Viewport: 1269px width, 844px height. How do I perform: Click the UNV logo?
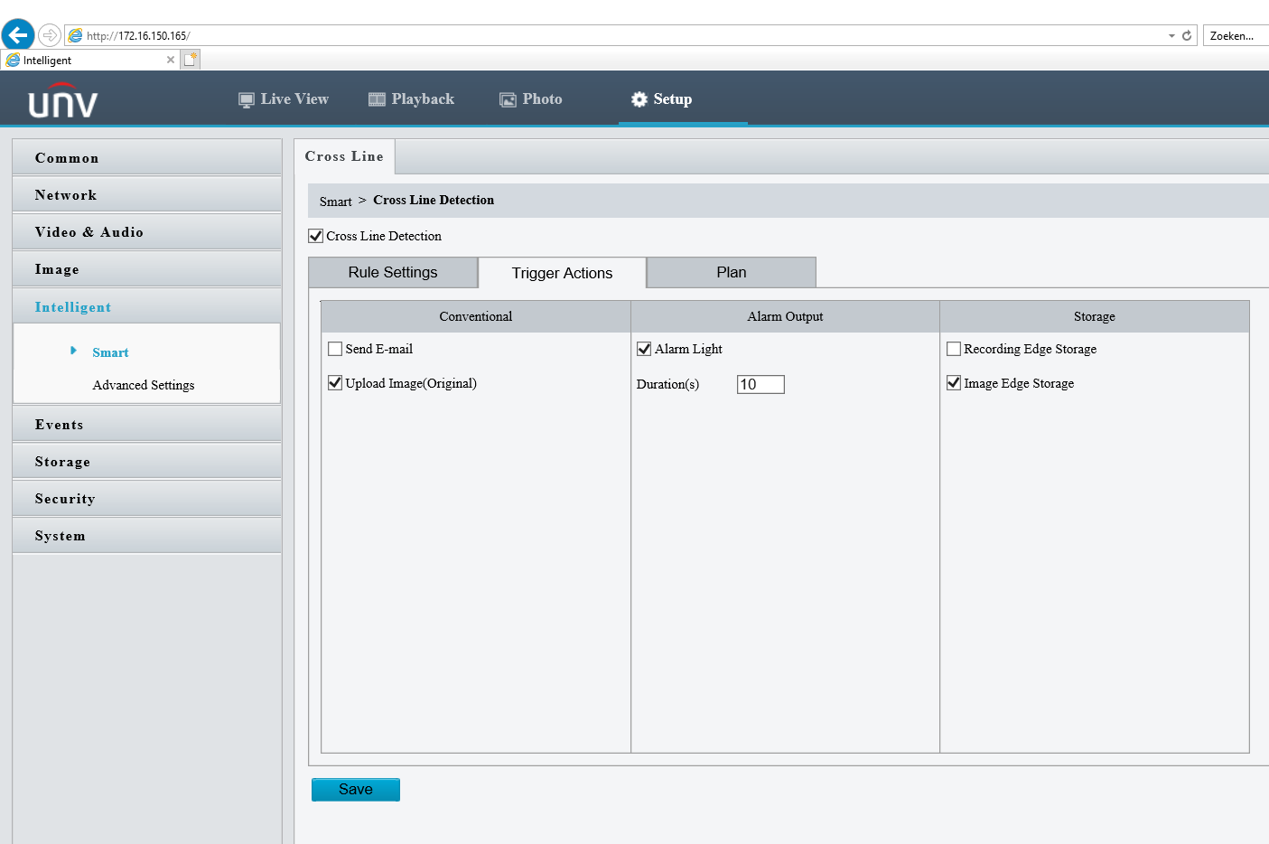pyautogui.click(x=62, y=101)
